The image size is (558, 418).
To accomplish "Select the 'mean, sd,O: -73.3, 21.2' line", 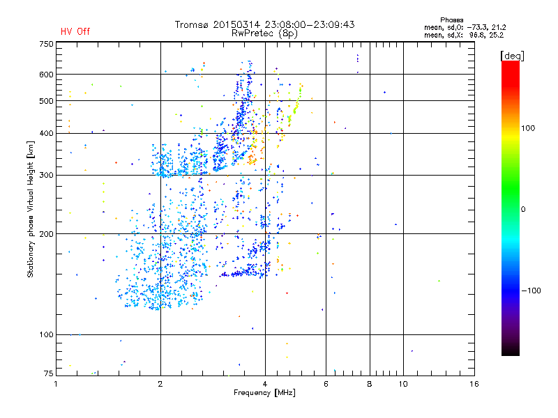I will click(465, 27).
